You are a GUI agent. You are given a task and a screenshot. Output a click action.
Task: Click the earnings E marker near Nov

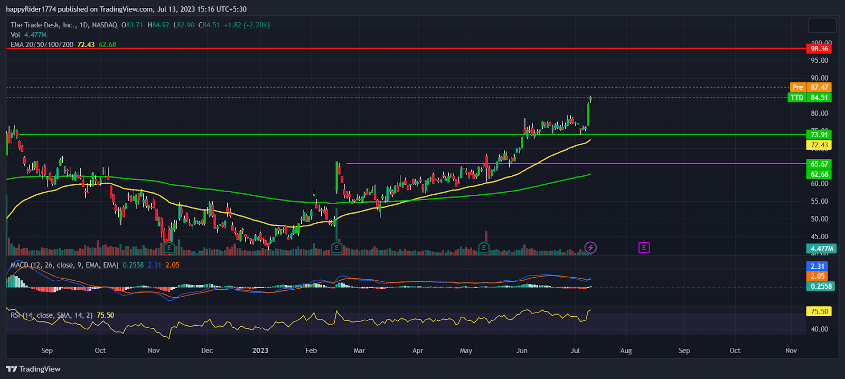168,248
